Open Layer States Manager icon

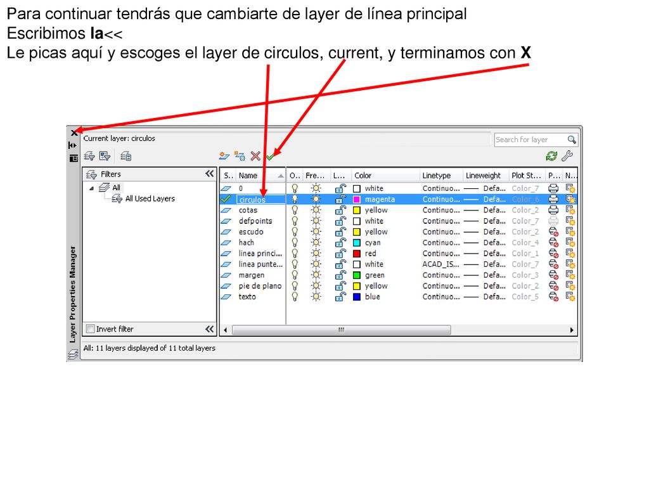click(126, 156)
